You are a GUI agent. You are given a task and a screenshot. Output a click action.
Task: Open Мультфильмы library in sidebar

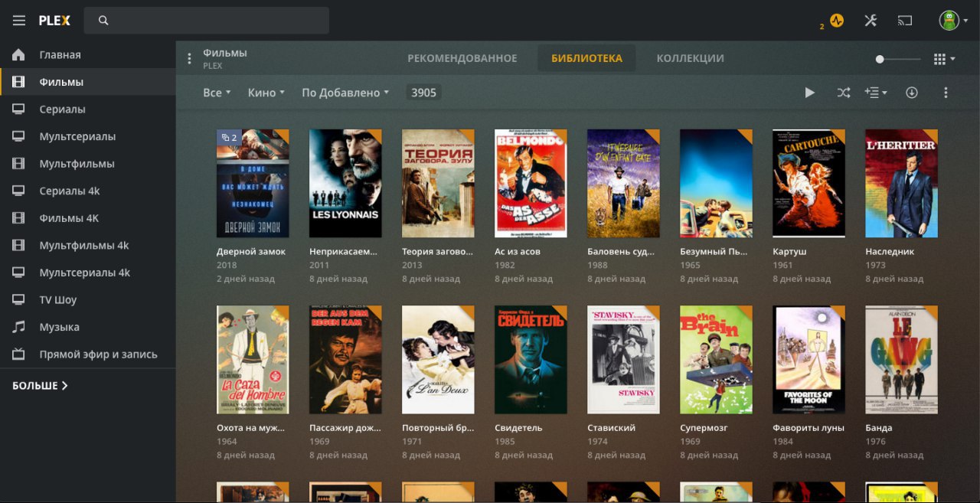coord(88,164)
